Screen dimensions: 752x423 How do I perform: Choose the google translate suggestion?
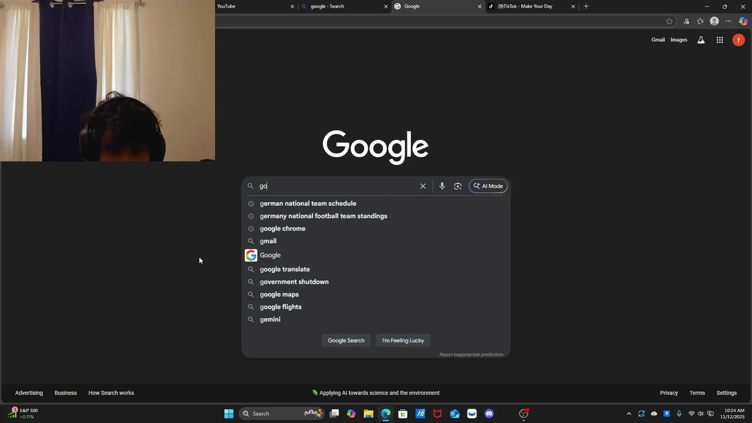pos(375,269)
